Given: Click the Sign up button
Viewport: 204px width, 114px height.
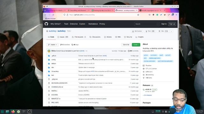Looking at the screenshot, I should click(x=172, y=24).
